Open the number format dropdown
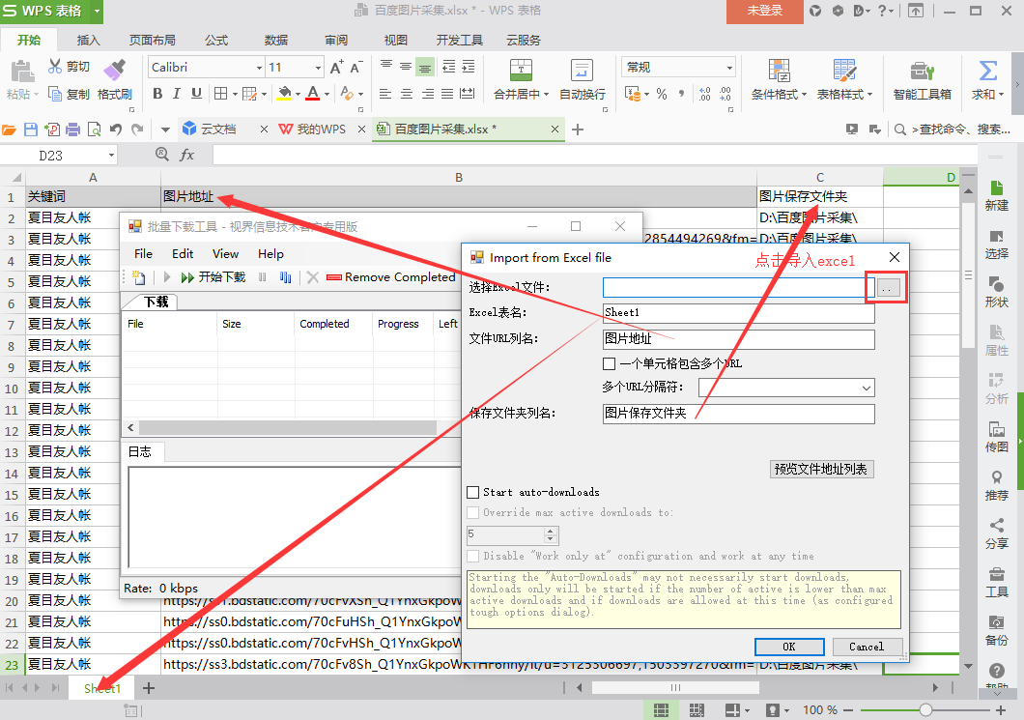1024x720 pixels. pyautogui.click(x=729, y=68)
